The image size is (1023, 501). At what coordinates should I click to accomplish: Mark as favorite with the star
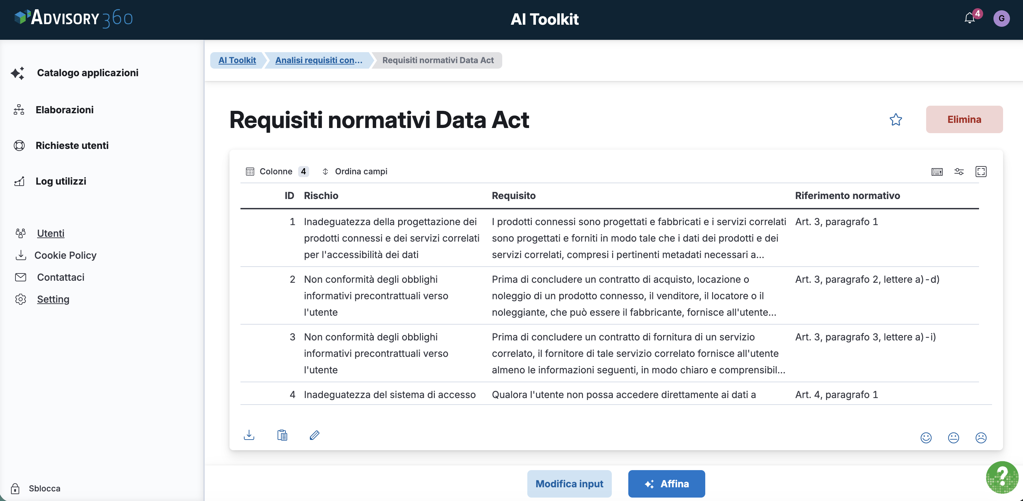click(x=896, y=119)
